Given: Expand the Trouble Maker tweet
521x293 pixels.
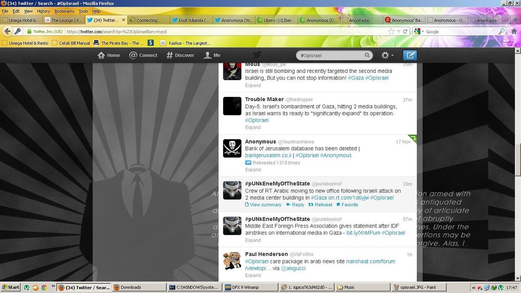Looking at the screenshot, I should pyautogui.click(x=253, y=127).
